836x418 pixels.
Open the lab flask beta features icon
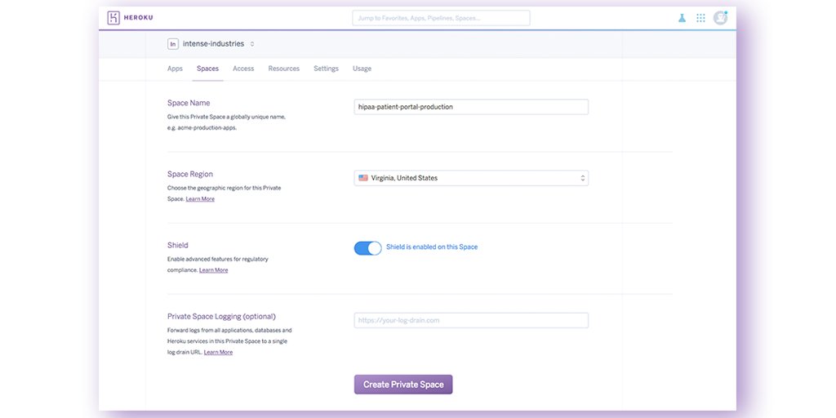tap(682, 18)
